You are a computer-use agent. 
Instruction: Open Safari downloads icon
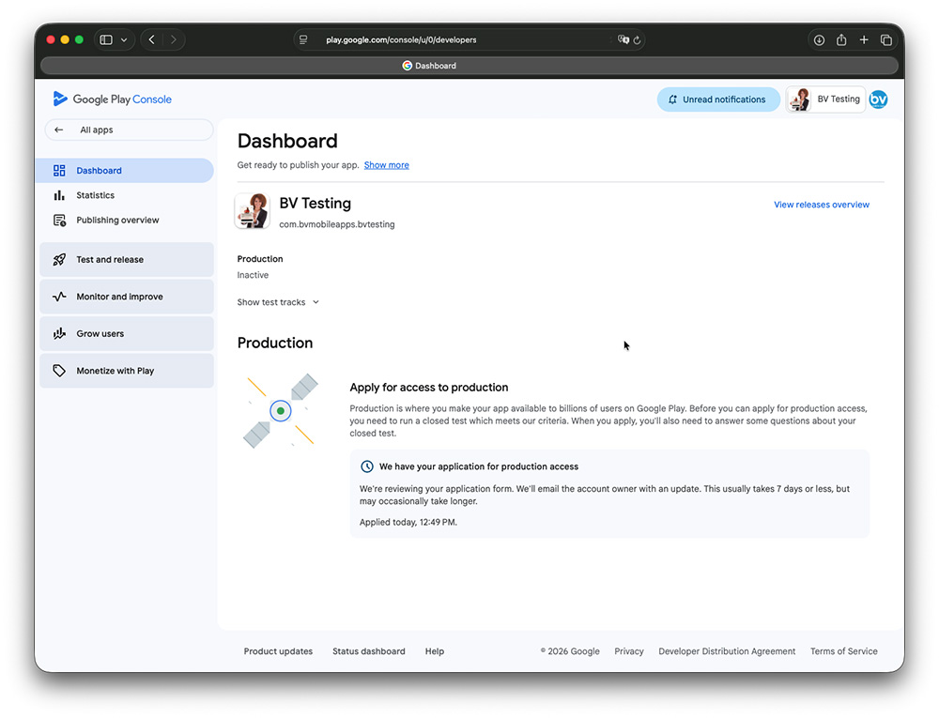click(819, 40)
